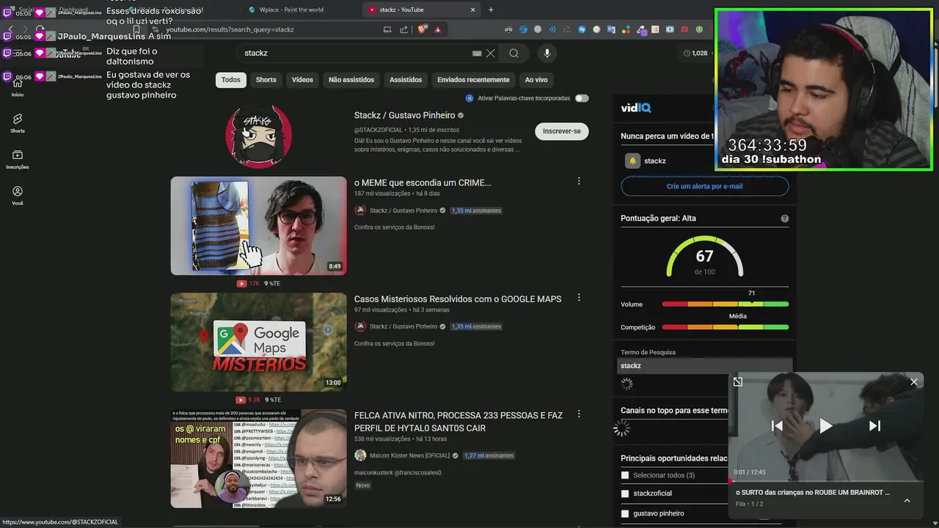Select the Vídeos filter chip
Viewport: 939px width, 528px height.
point(302,80)
